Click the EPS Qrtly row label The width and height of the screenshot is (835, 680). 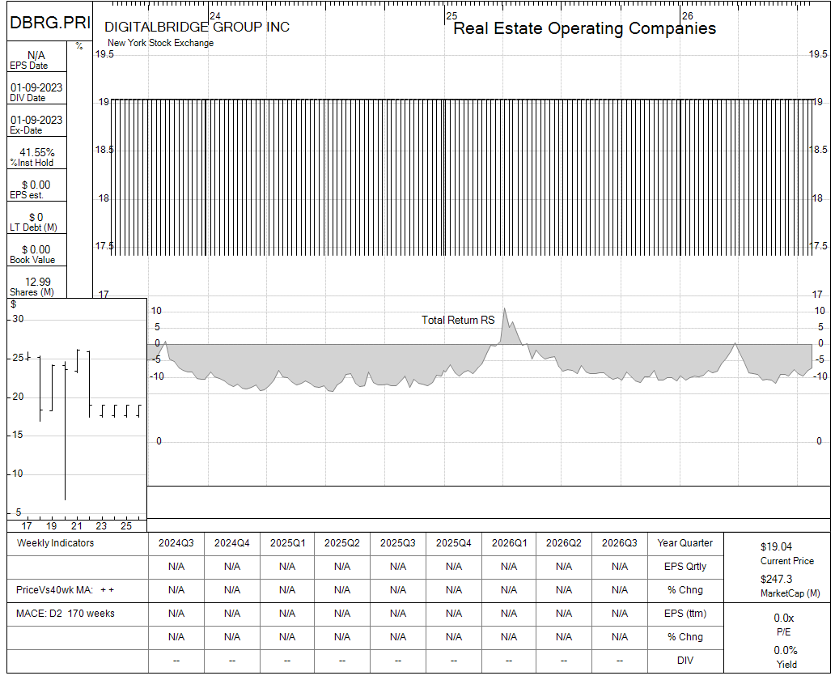(685, 567)
